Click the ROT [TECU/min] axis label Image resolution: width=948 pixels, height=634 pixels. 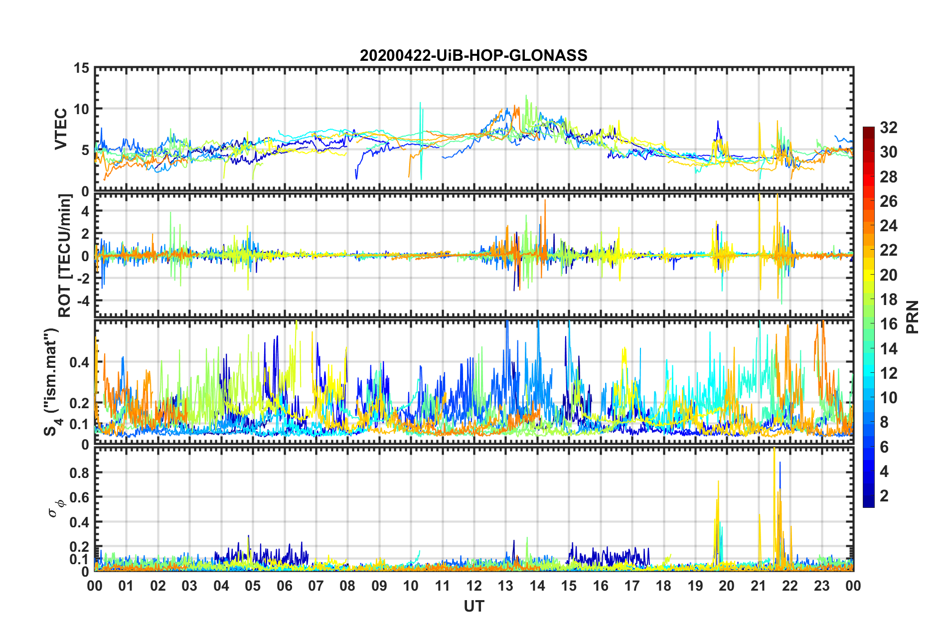tap(65, 256)
